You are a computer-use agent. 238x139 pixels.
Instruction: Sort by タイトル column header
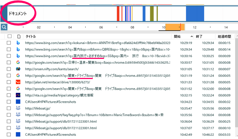[30, 37]
